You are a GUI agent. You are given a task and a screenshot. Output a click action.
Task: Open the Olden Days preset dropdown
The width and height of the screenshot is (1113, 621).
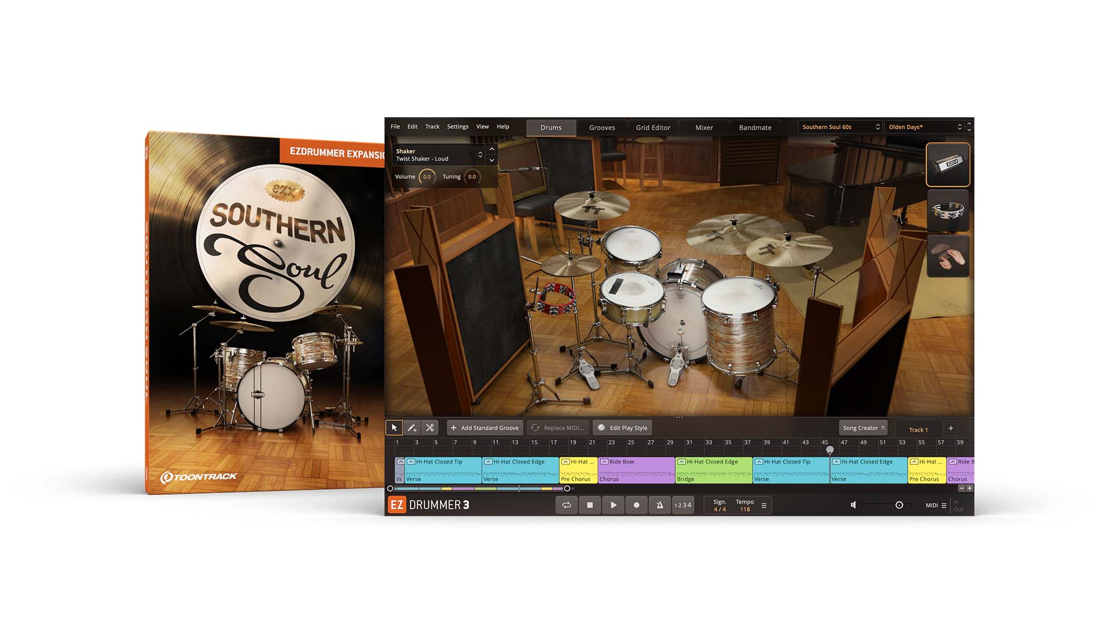pyautogui.click(x=924, y=127)
